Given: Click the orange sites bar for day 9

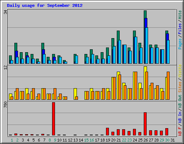Looking at the screenshot, I should [x=55, y=94].
